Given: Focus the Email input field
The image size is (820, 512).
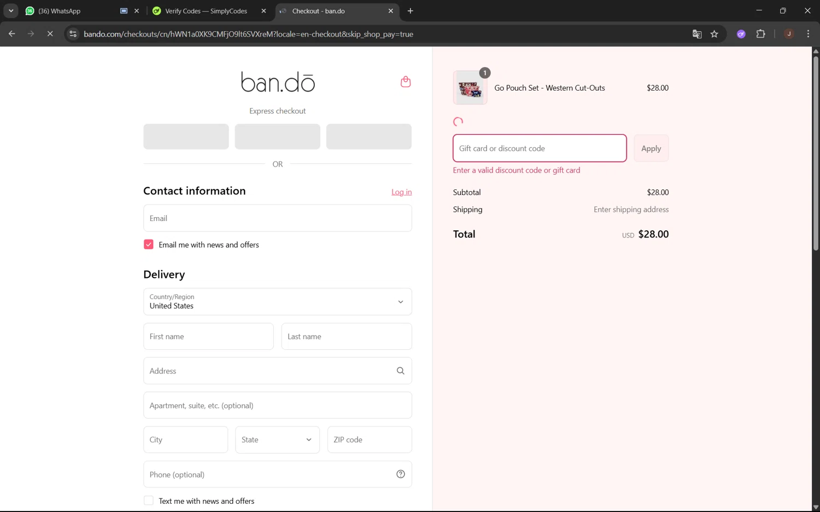Looking at the screenshot, I should (x=278, y=218).
